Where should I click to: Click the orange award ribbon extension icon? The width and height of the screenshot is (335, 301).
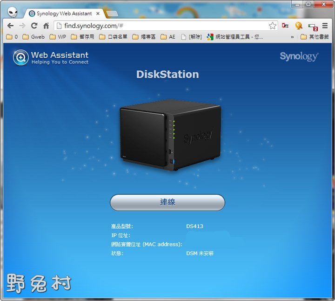[299, 26]
